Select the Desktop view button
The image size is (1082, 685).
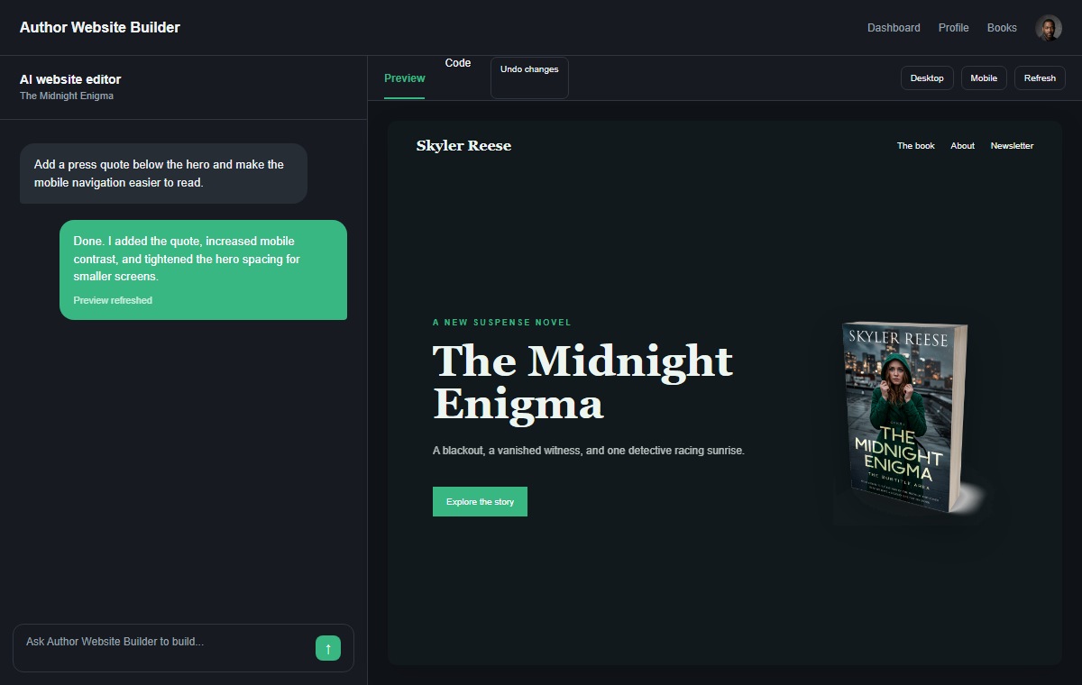click(927, 78)
